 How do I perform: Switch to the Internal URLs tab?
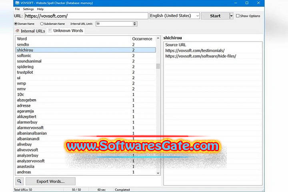(30, 31)
